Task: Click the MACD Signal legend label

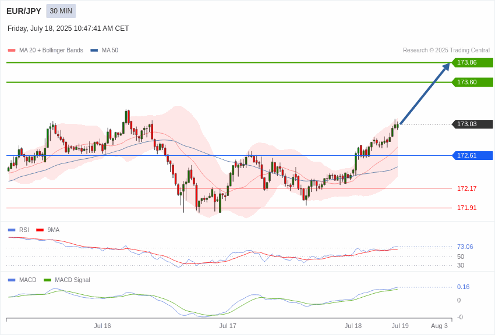Action: tap(72, 280)
